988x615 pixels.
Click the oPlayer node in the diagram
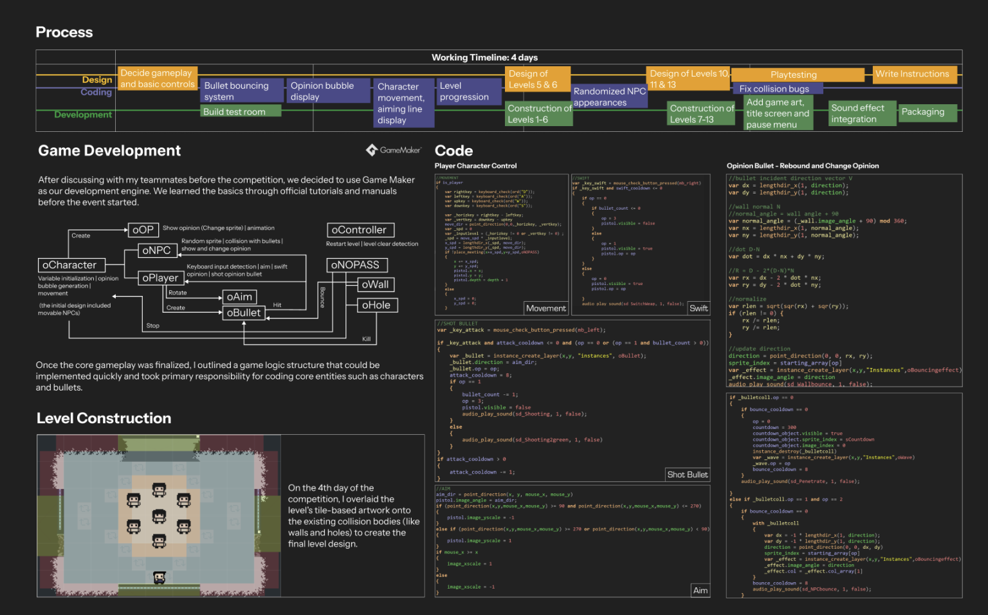pyautogui.click(x=160, y=278)
